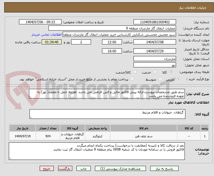Open مشاهده مدارک پیوستی (1) attachments
The height and width of the screenshot is (176, 214).
coord(120,169)
